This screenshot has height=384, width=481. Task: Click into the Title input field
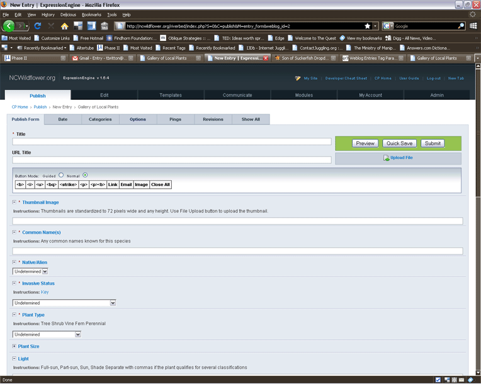pos(172,142)
